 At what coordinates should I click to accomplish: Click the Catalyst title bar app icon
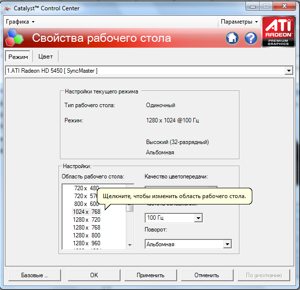click(7, 8)
